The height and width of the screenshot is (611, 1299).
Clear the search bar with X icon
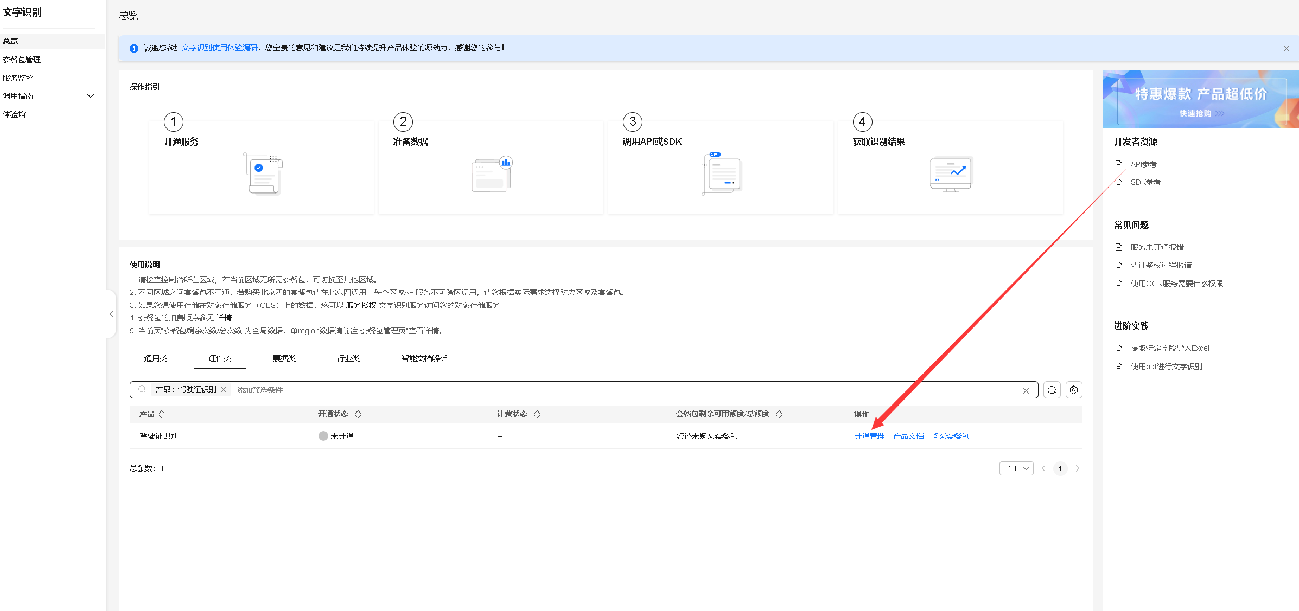tap(1026, 390)
